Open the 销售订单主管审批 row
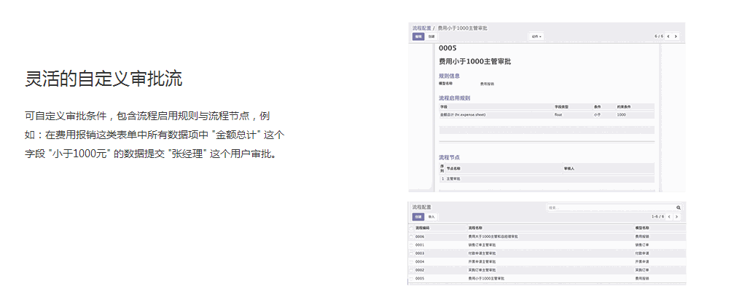This screenshot has width=734, height=305. [483, 245]
